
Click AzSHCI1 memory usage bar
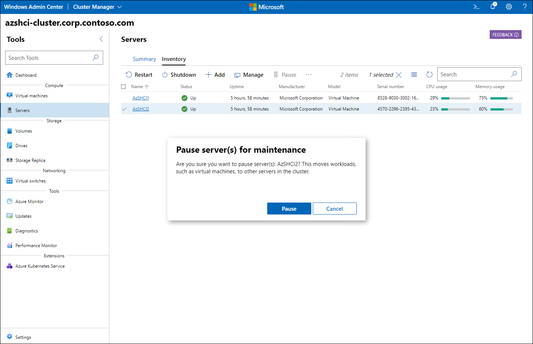501,98
